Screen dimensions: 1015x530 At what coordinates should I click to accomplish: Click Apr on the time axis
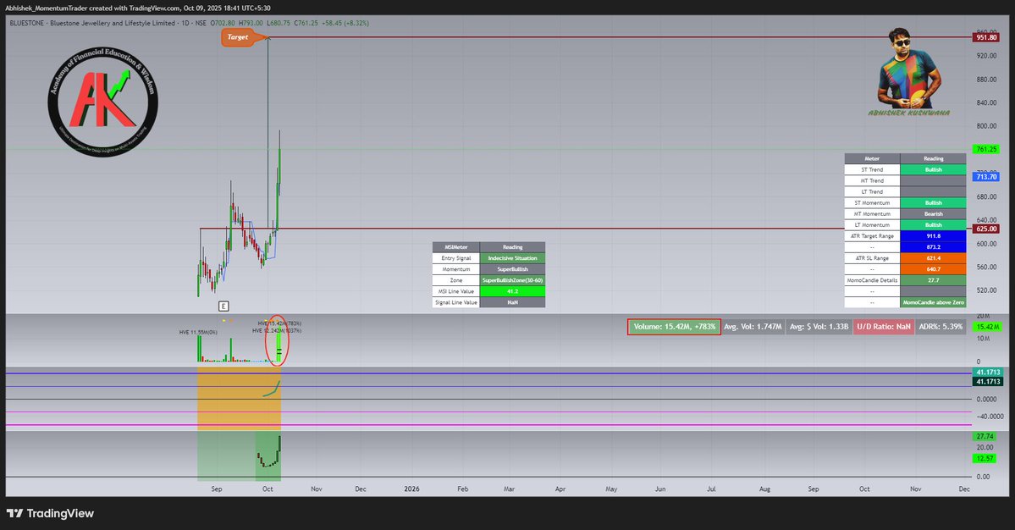click(560, 489)
